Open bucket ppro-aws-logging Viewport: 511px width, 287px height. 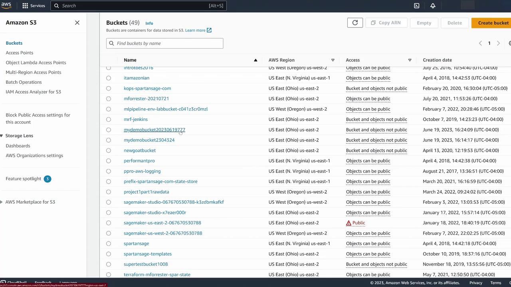(142, 171)
